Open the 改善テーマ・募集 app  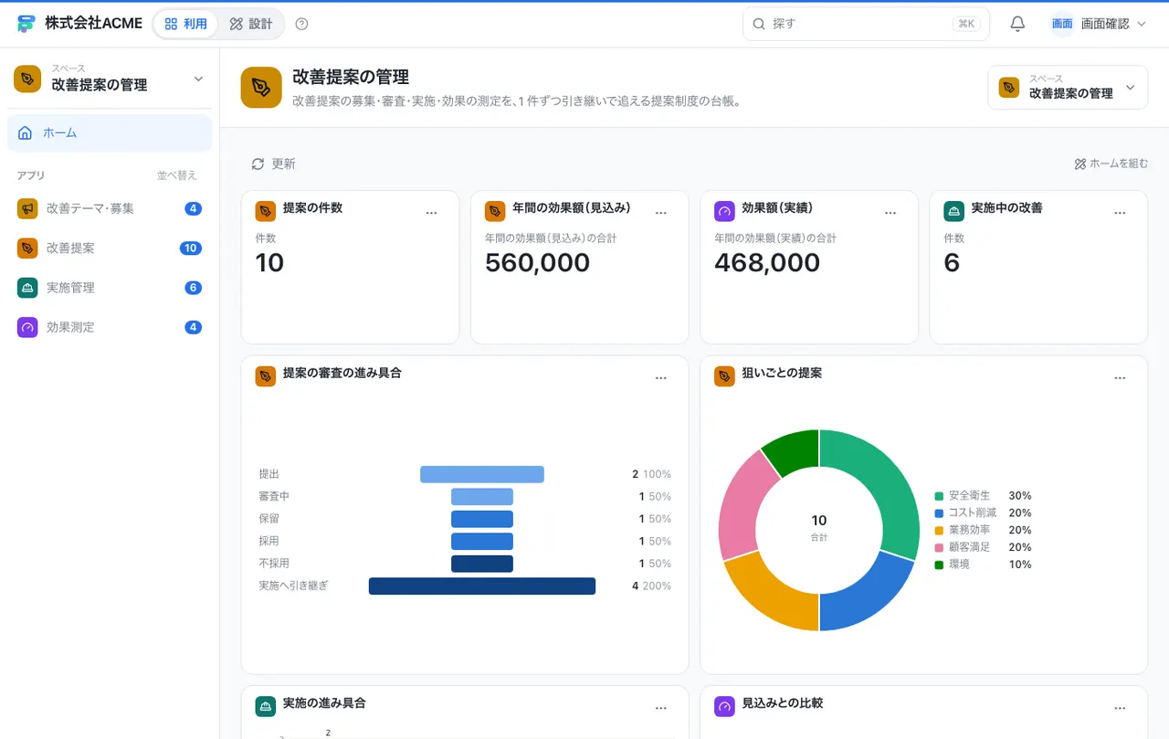click(110, 208)
